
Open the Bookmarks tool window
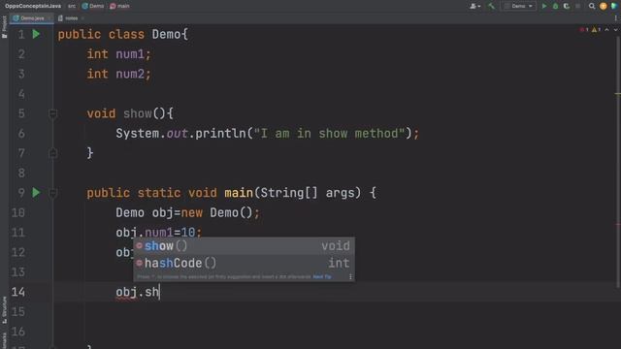(x=4, y=340)
